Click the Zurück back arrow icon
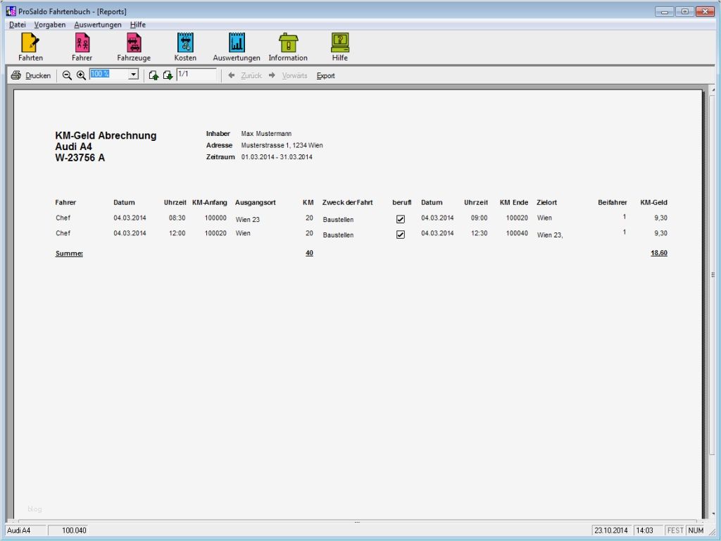 231,75
